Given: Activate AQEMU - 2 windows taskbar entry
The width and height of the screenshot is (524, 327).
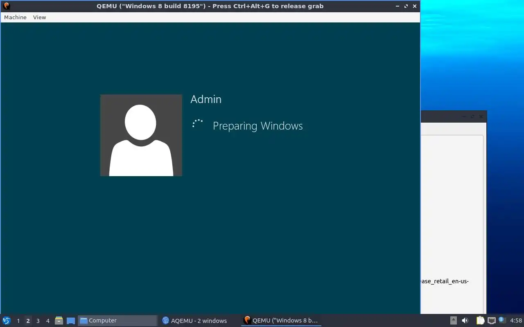Looking at the screenshot, I should [199, 320].
